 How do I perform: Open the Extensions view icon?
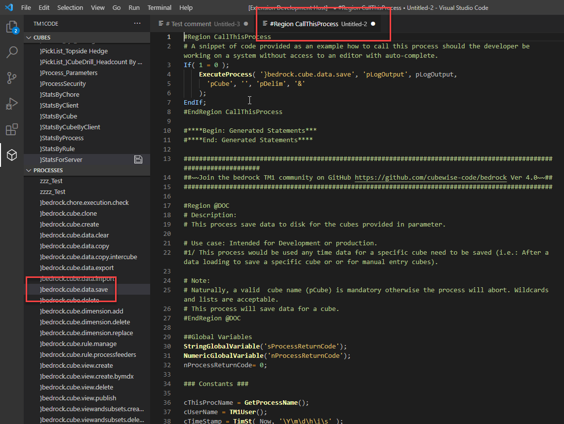(x=12, y=129)
